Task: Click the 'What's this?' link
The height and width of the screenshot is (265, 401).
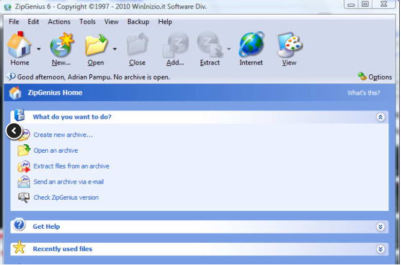Action: point(364,93)
